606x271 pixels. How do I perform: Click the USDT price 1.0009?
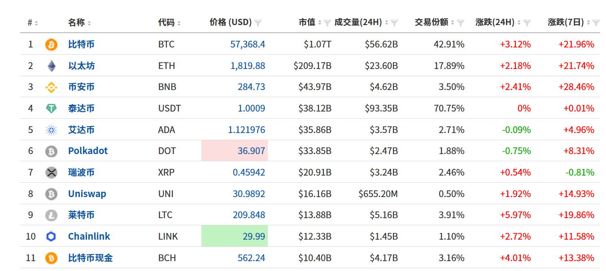[x=251, y=108]
